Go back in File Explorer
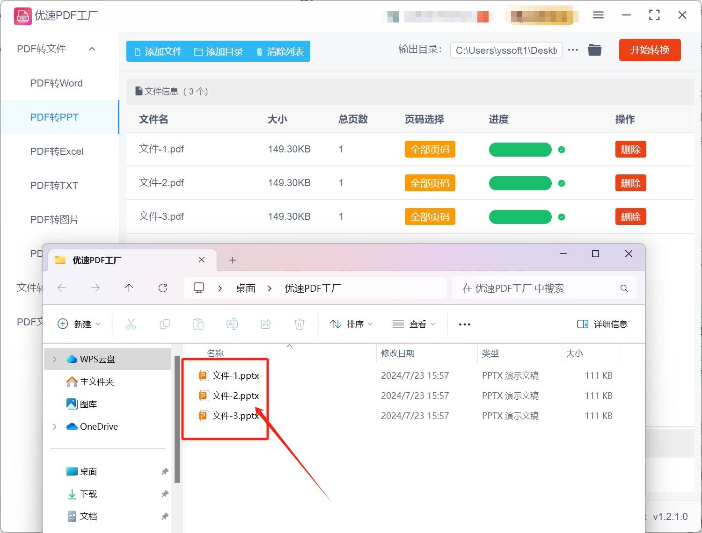 [61, 288]
